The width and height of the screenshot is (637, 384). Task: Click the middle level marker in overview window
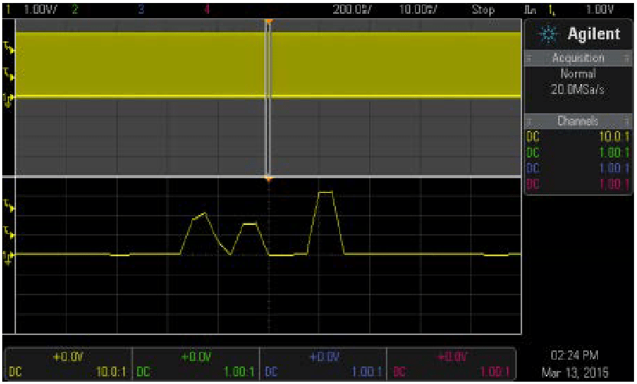click(9, 74)
